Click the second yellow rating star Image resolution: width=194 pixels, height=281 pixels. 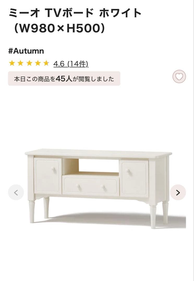click(21, 63)
